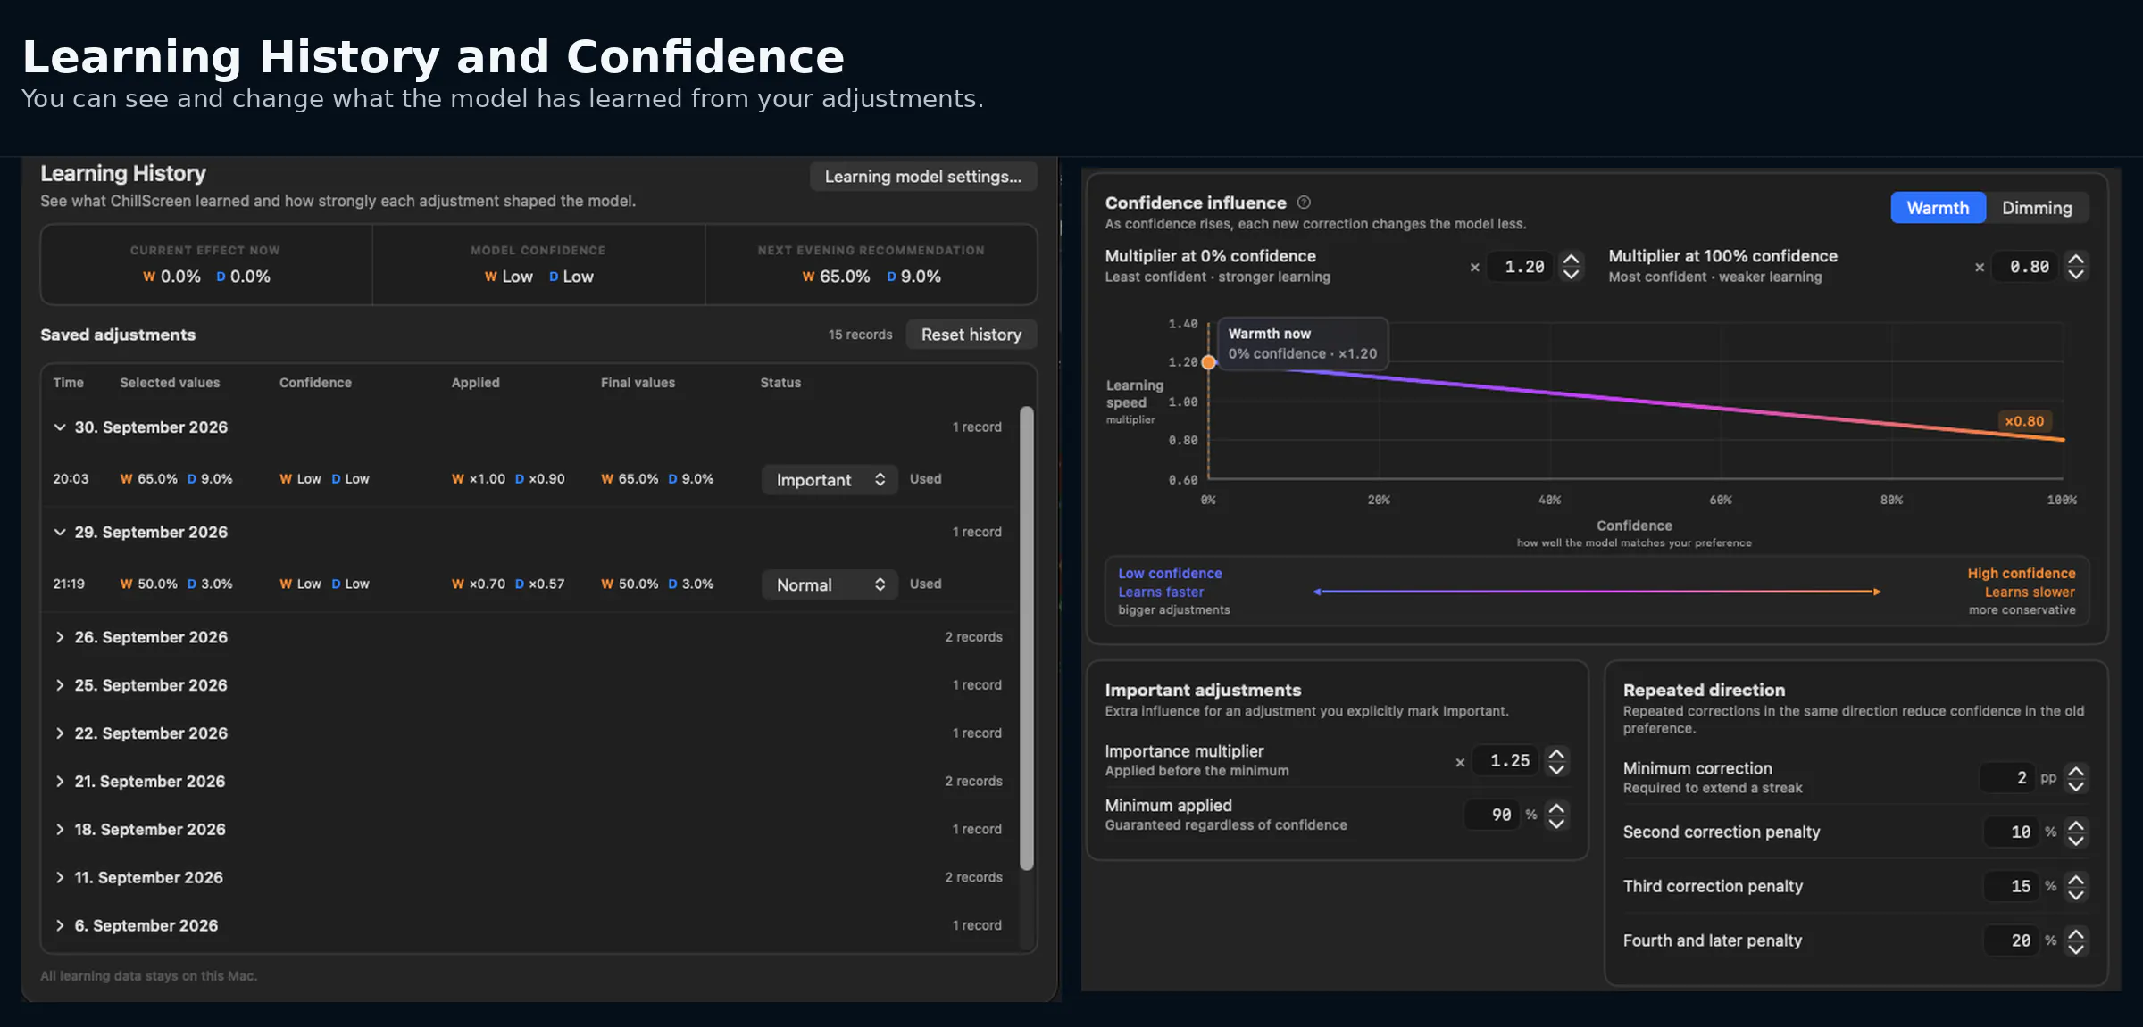Select the Dimming segment
Image resolution: width=2143 pixels, height=1027 pixels.
(x=2037, y=208)
